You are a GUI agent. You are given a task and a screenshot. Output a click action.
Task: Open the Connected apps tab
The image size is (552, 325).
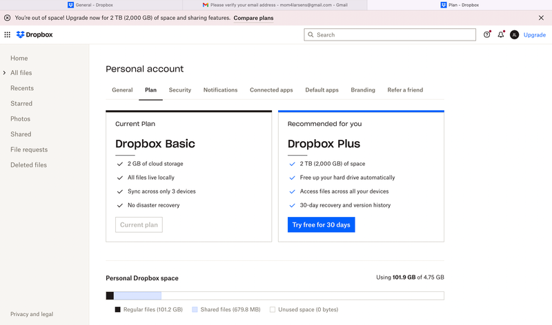click(271, 90)
